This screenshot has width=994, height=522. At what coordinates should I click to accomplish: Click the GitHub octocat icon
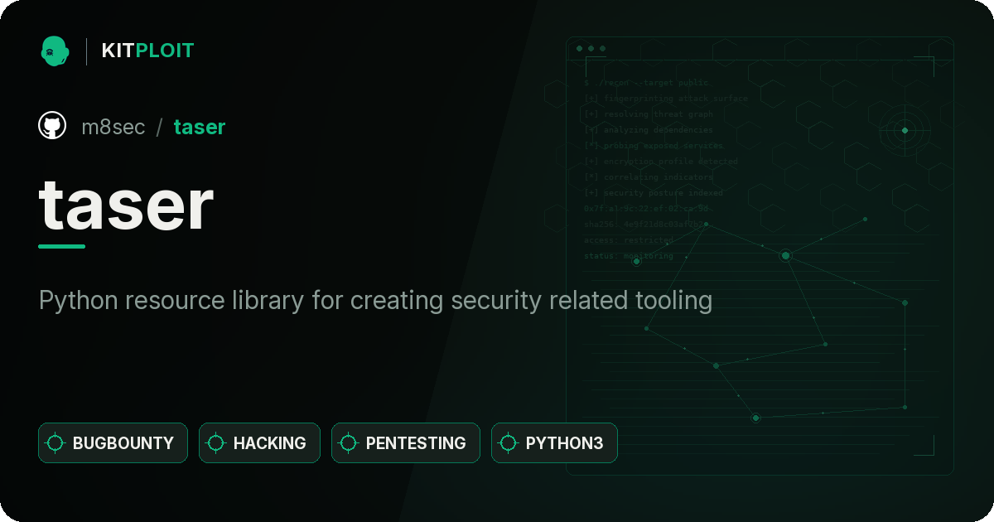click(x=52, y=126)
